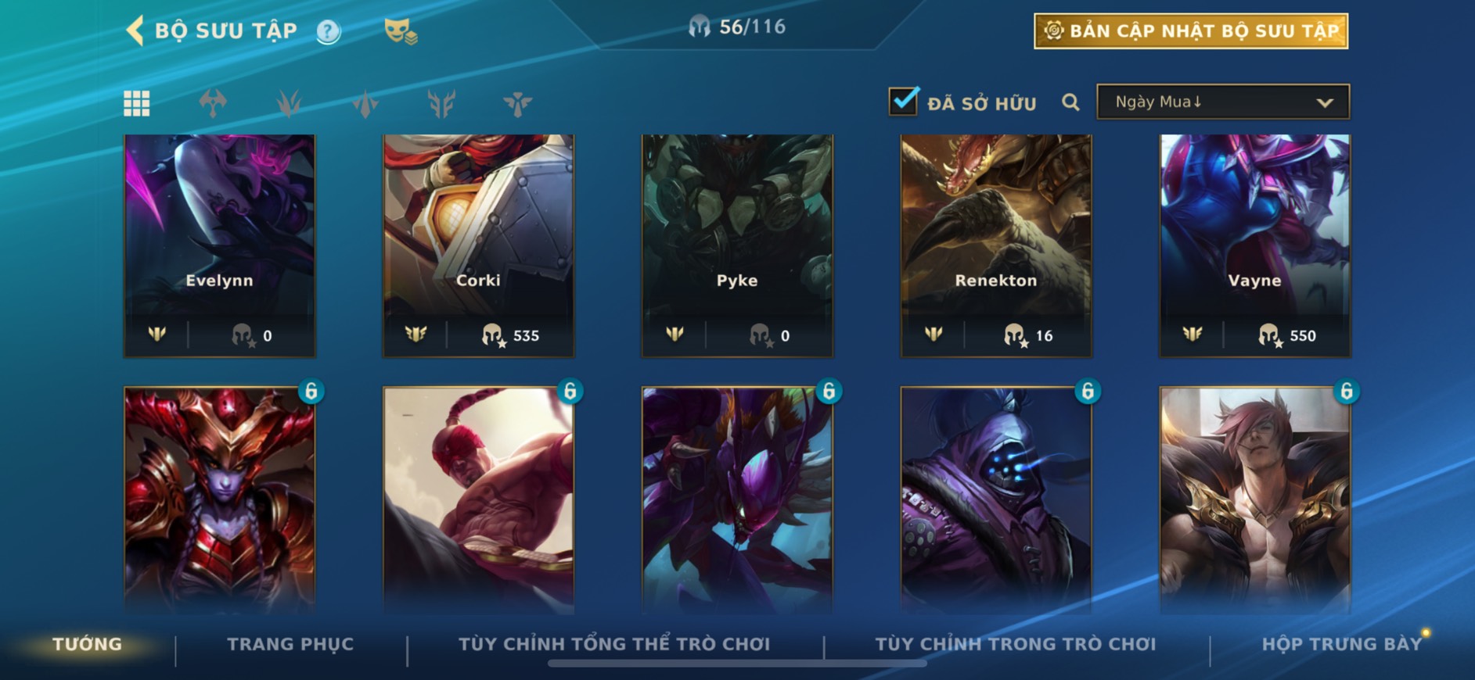Go back using the Bộ Sưu Tập arrow

pos(135,30)
